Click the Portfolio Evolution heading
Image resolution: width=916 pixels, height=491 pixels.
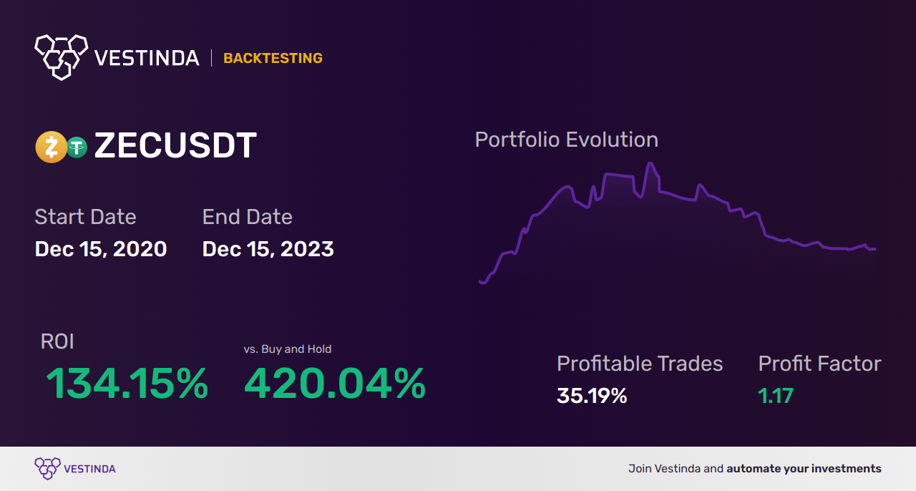point(566,140)
